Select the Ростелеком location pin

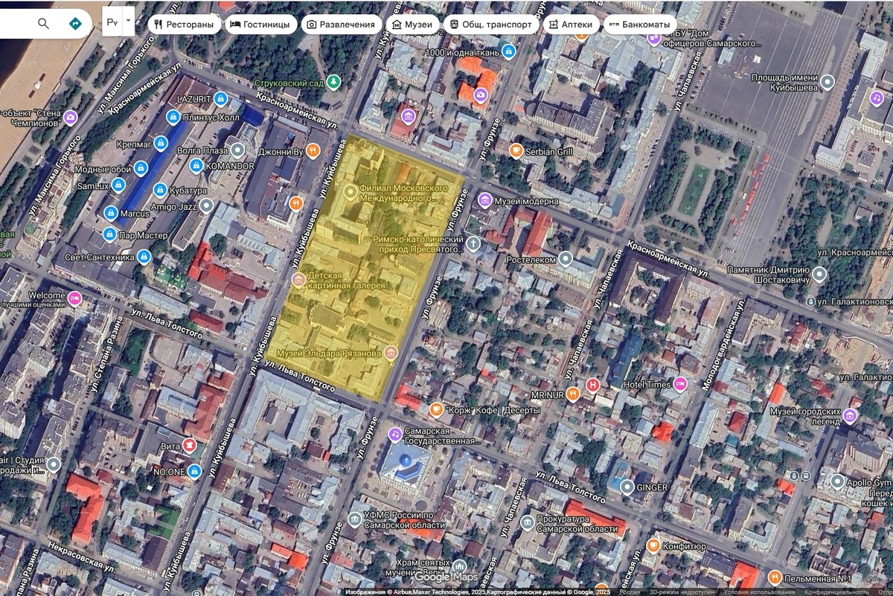pos(566,259)
